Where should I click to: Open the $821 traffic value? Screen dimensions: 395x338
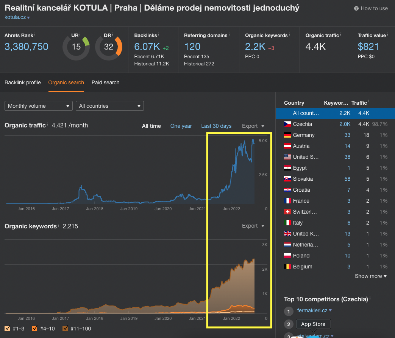click(368, 47)
